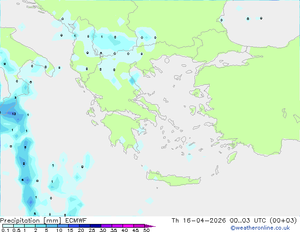Click the above-50 arrow end of legend
Image resolution: width=300 pixels, height=232 pixels.
tap(150, 226)
